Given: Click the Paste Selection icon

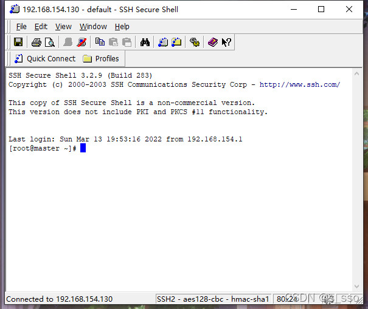Looking at the screenshot, I should pos(127,42).
